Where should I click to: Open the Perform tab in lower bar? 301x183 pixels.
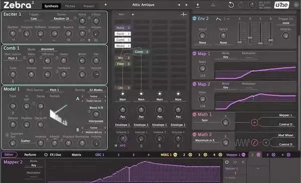pos(30,154)
